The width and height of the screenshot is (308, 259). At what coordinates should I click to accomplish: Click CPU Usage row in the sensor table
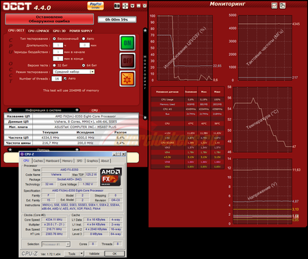[x=188, y=99]
